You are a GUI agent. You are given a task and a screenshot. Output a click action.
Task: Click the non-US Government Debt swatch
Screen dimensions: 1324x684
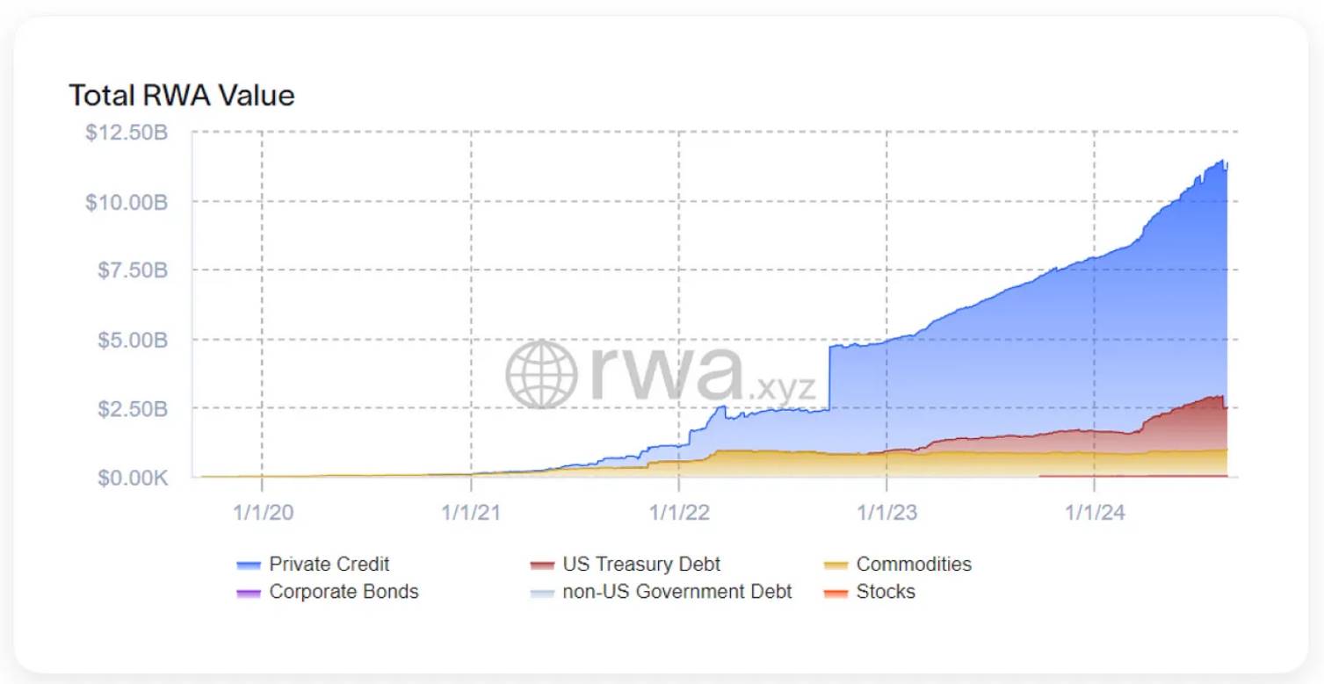(x=543, y=593)
